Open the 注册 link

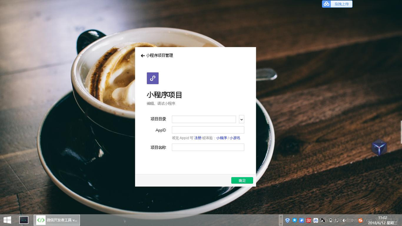[198, 138]
